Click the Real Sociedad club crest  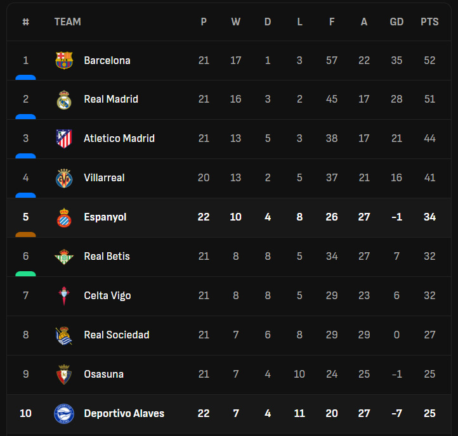coord(64,335)
